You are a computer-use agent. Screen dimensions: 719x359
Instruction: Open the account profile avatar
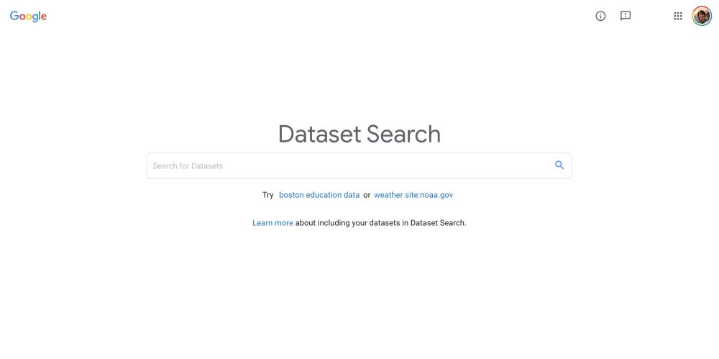(x=702, y=16)
